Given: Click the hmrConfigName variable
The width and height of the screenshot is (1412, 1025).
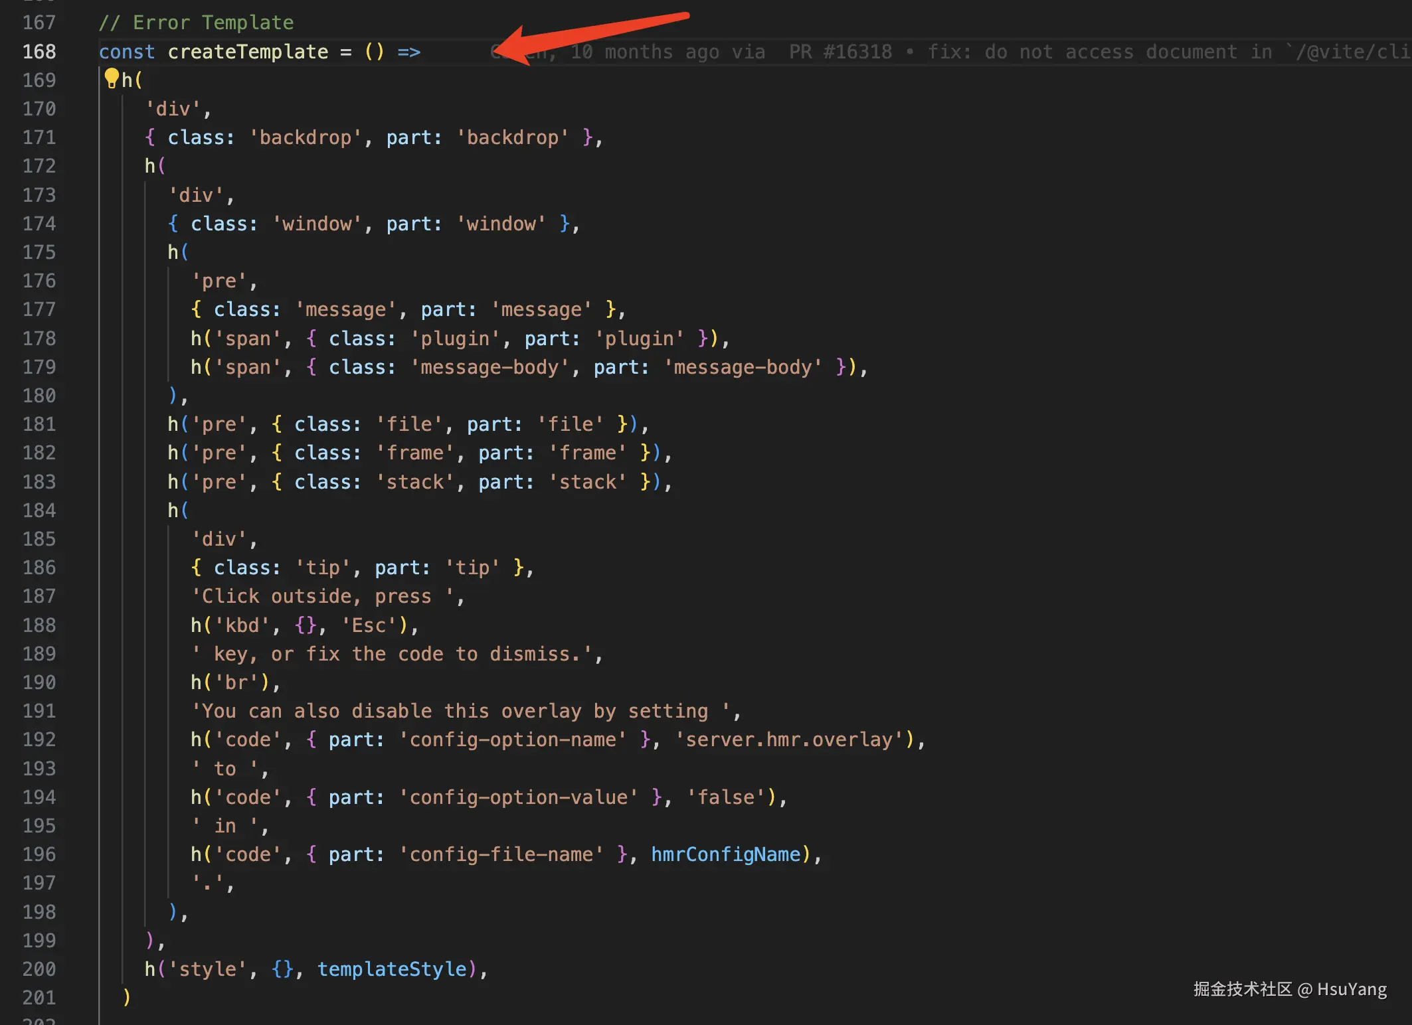Looking at the screenshot, I should tap(725, 854).
